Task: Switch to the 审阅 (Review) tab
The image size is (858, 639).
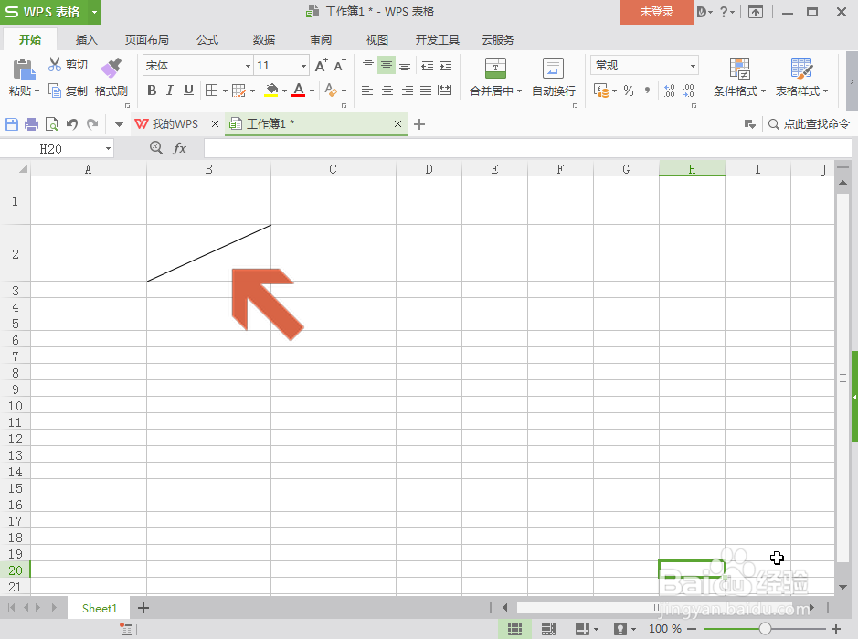Action: tap(321, 40)
